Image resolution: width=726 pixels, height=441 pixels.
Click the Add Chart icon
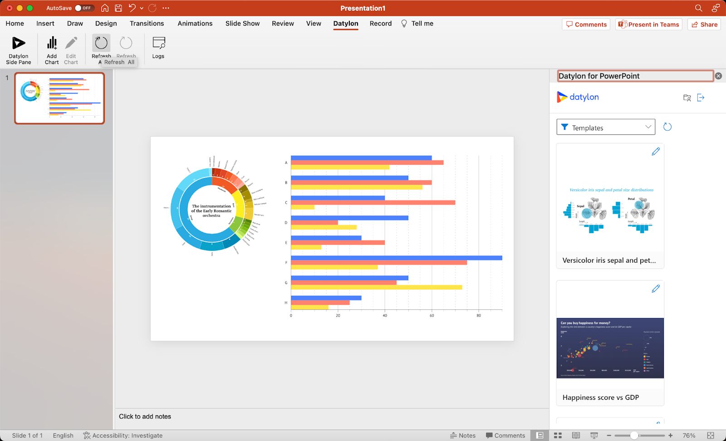click(52, 43)
